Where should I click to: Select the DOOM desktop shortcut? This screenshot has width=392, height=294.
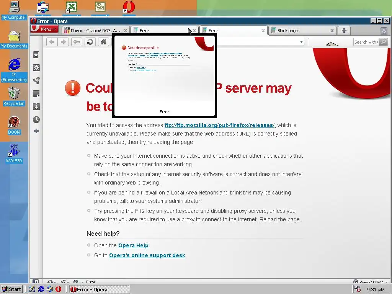tap(14, 125)
